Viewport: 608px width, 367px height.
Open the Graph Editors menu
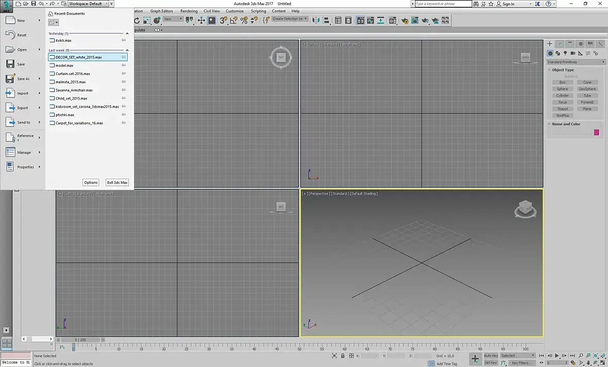161,11
